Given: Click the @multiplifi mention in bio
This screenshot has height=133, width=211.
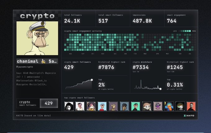Looking at the screenshot, I should (x=37, y=73).
